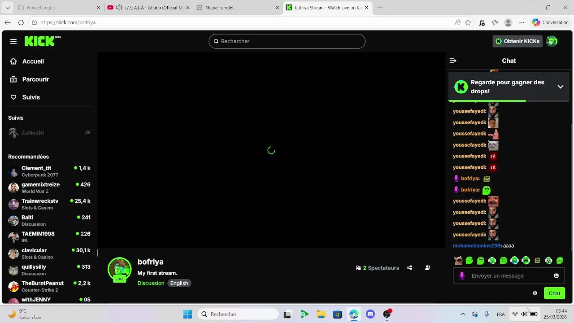Click the follow user icon beside share
The height and width of the screenshot is (323, 574).
[427, 268]
